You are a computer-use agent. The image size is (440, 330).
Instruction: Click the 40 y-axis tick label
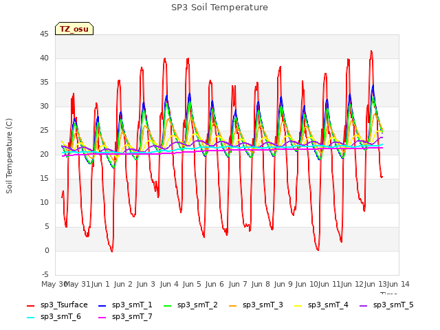tap(44, 58)
